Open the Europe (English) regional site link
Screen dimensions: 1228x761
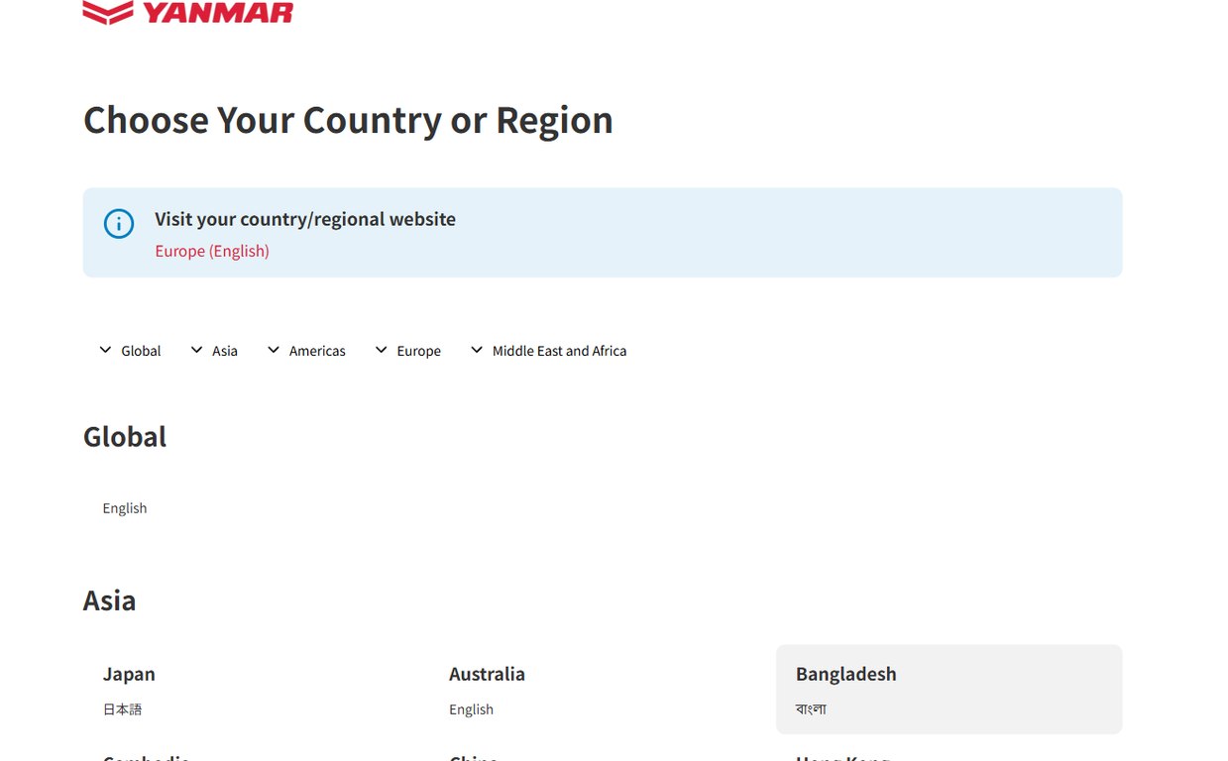[x=212, y=251]
